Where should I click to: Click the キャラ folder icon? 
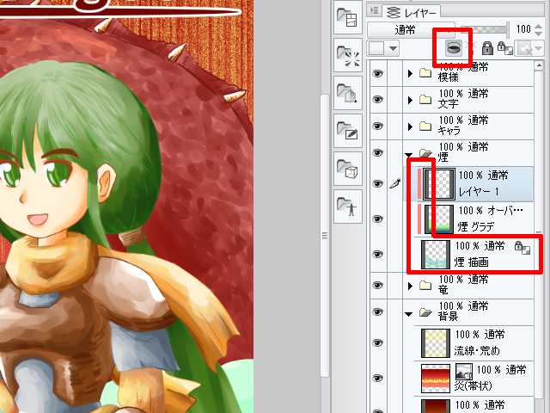(425, 126)
